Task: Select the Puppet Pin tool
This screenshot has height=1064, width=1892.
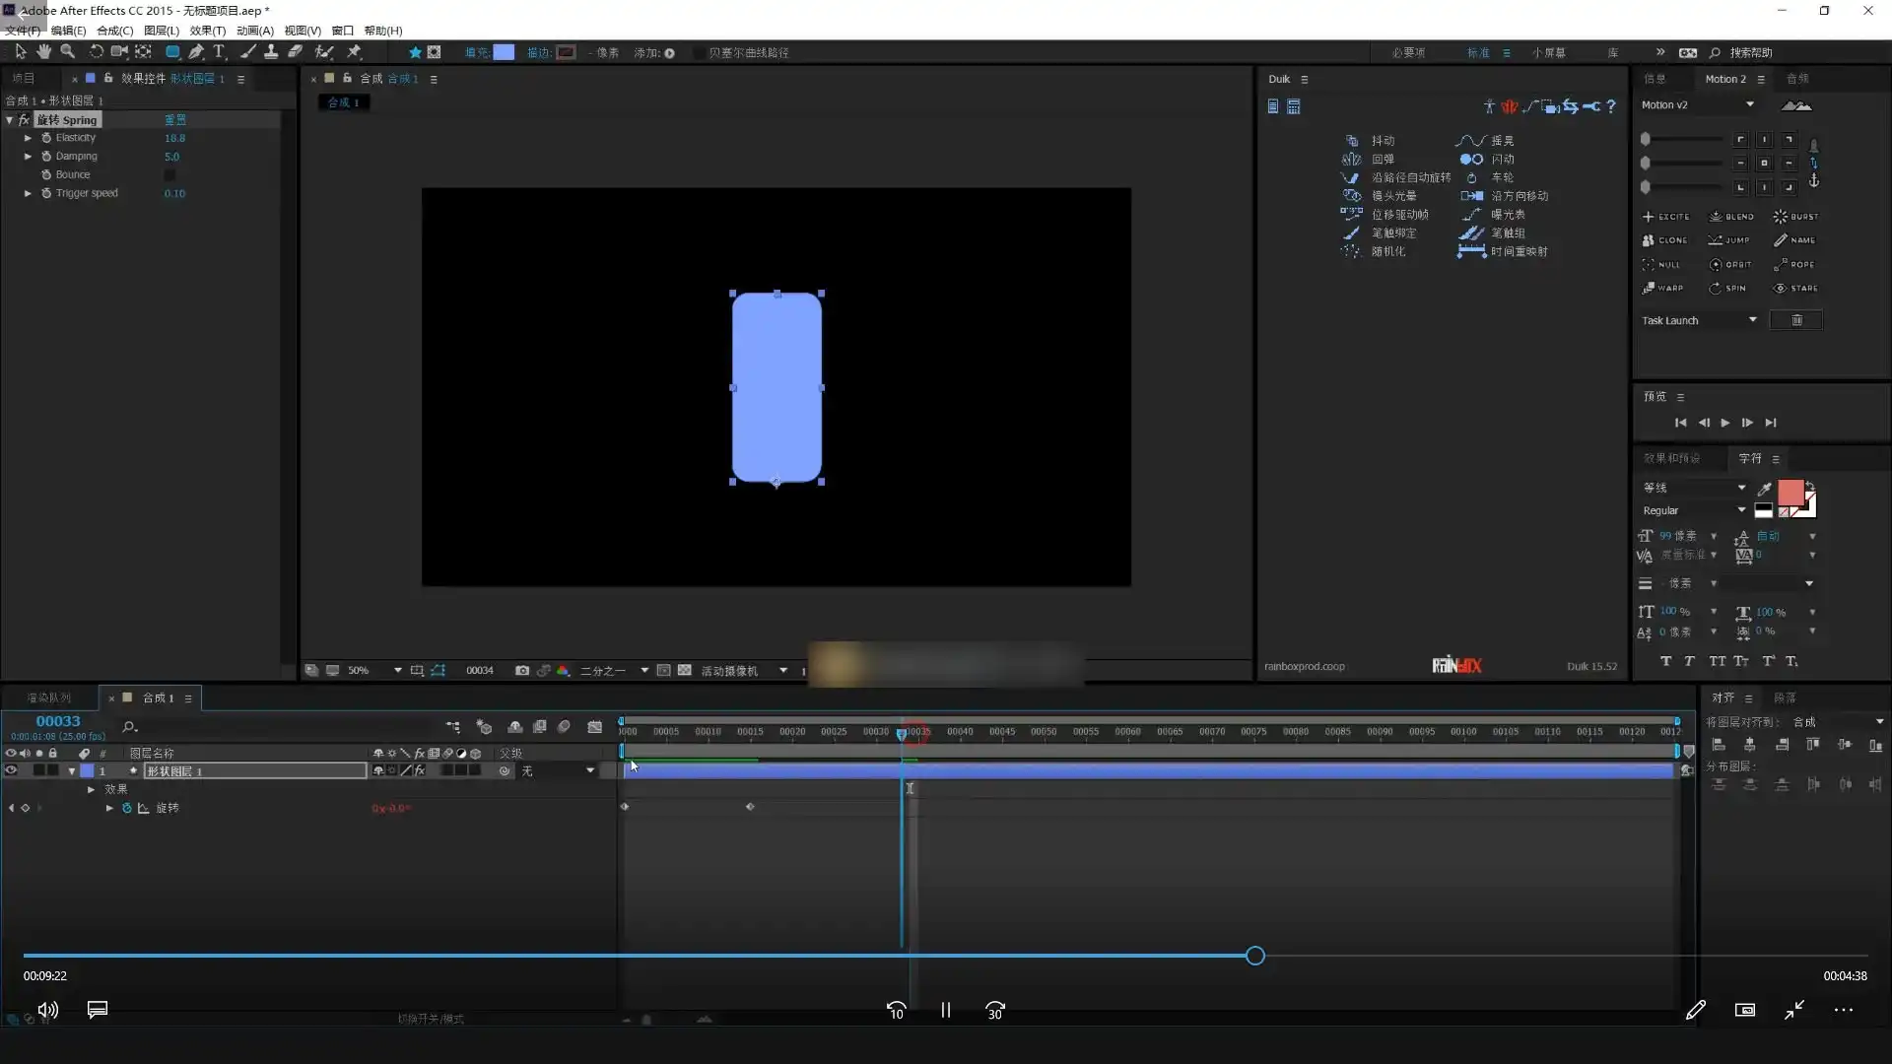Action: click(354, 52)
